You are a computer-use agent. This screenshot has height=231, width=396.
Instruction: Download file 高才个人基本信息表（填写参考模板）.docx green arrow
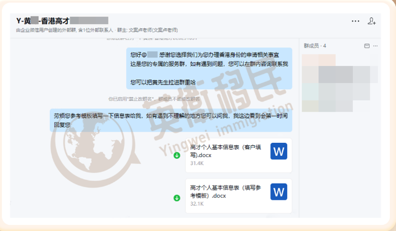pos(177,198)
